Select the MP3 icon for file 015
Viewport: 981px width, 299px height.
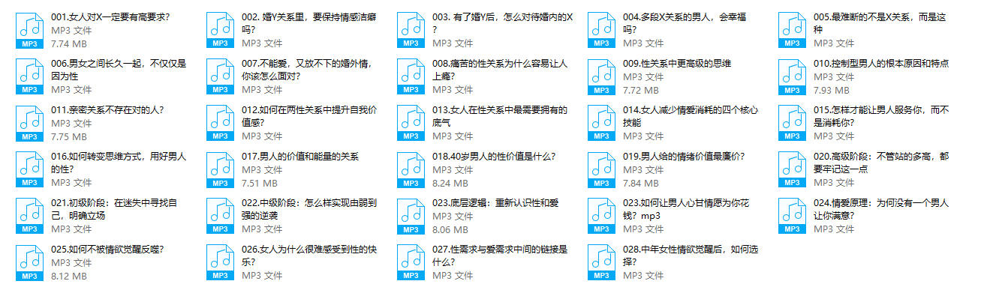792,124
